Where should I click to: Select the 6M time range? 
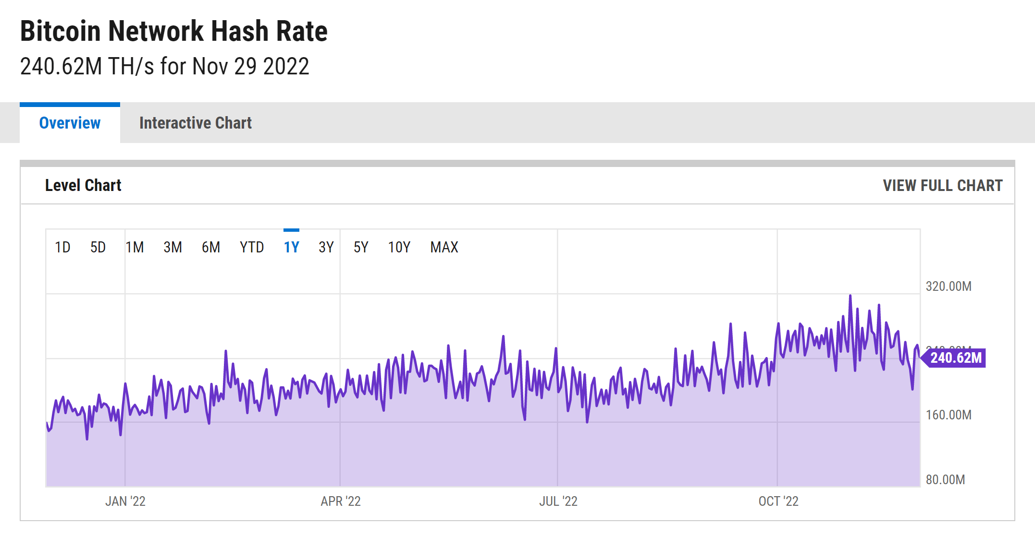[210, 247]
